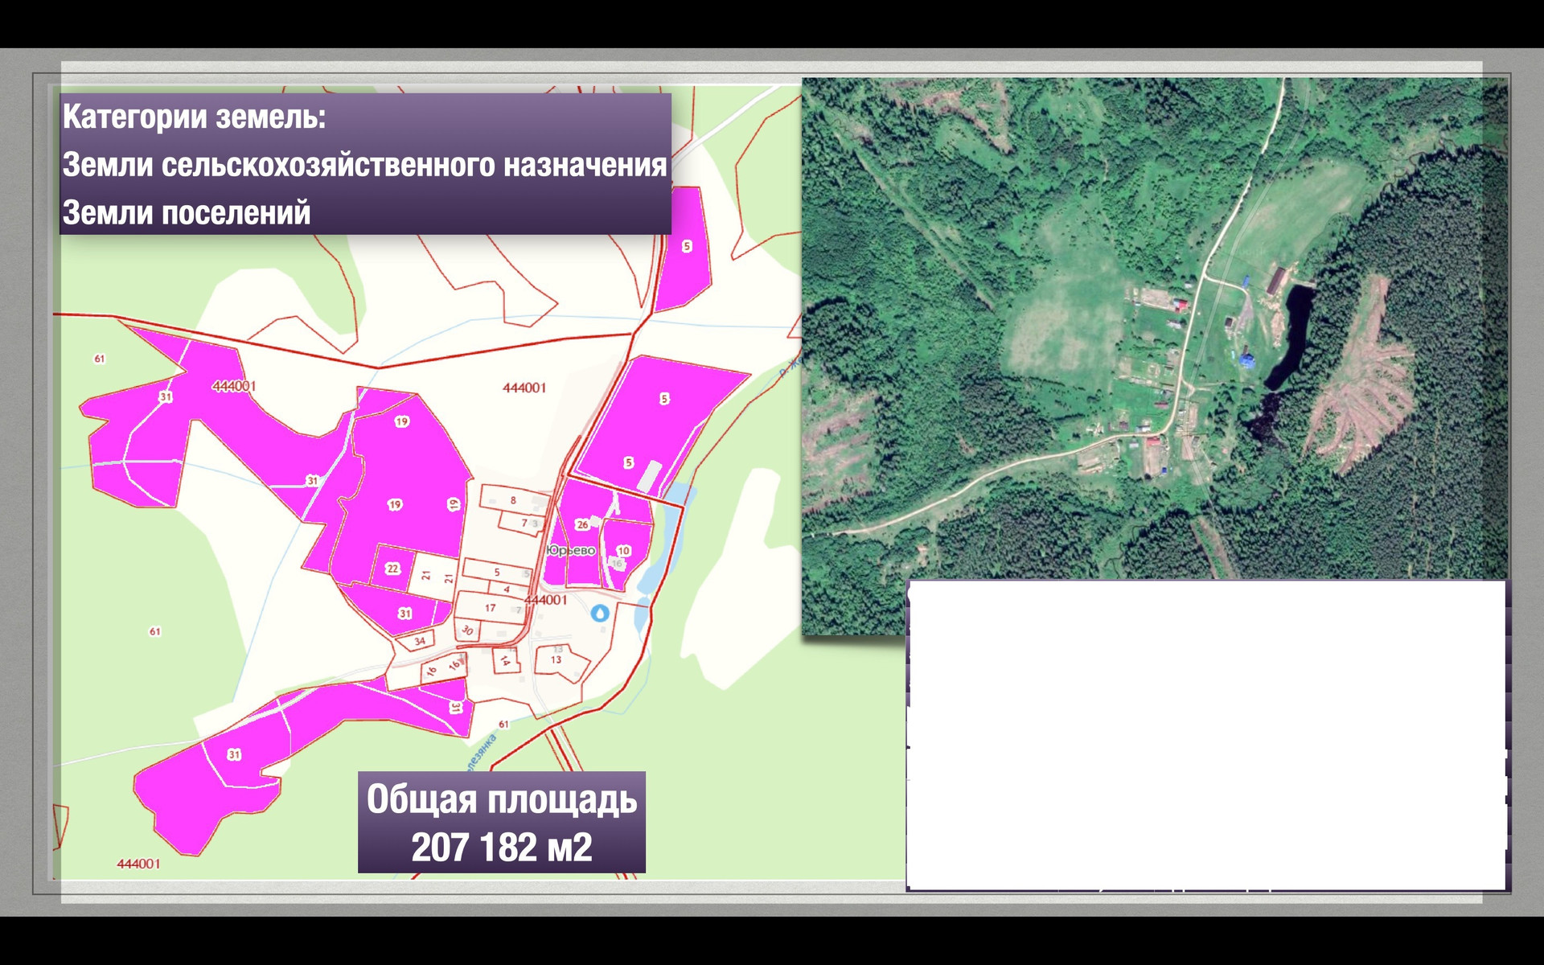Click parcel number 8 plot

(x=513, y=500)
